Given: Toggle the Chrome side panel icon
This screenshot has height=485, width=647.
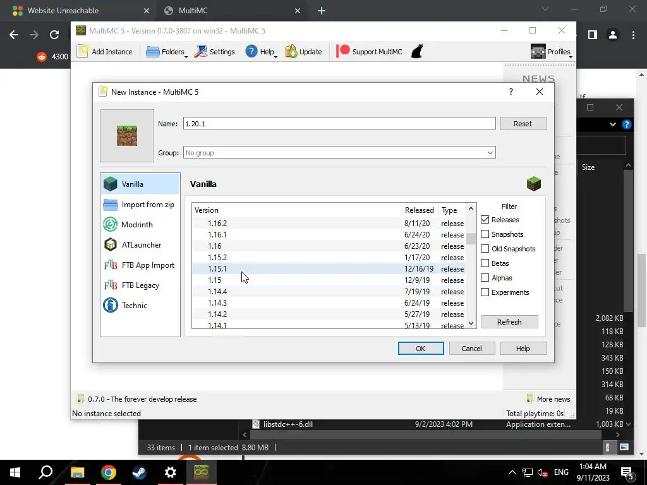Looking at the screenshot, I should [593, 35].
